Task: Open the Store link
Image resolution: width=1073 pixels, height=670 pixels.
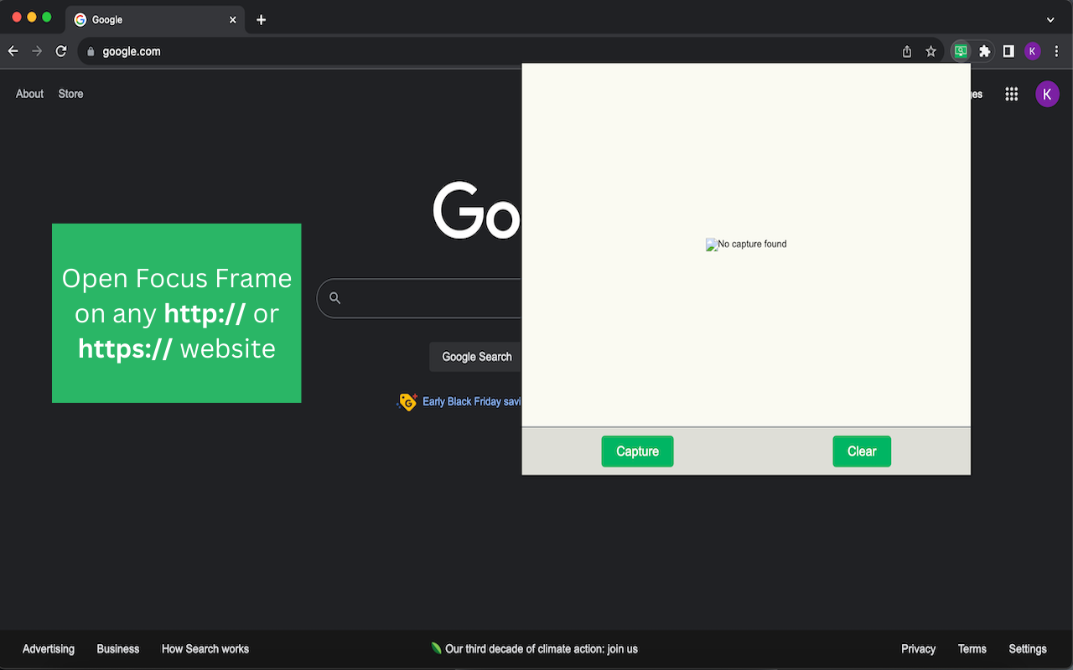Action: 70,94
